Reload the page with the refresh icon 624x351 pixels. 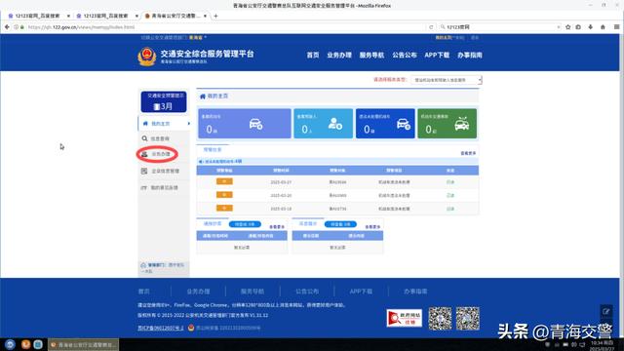tap(431, 27)
